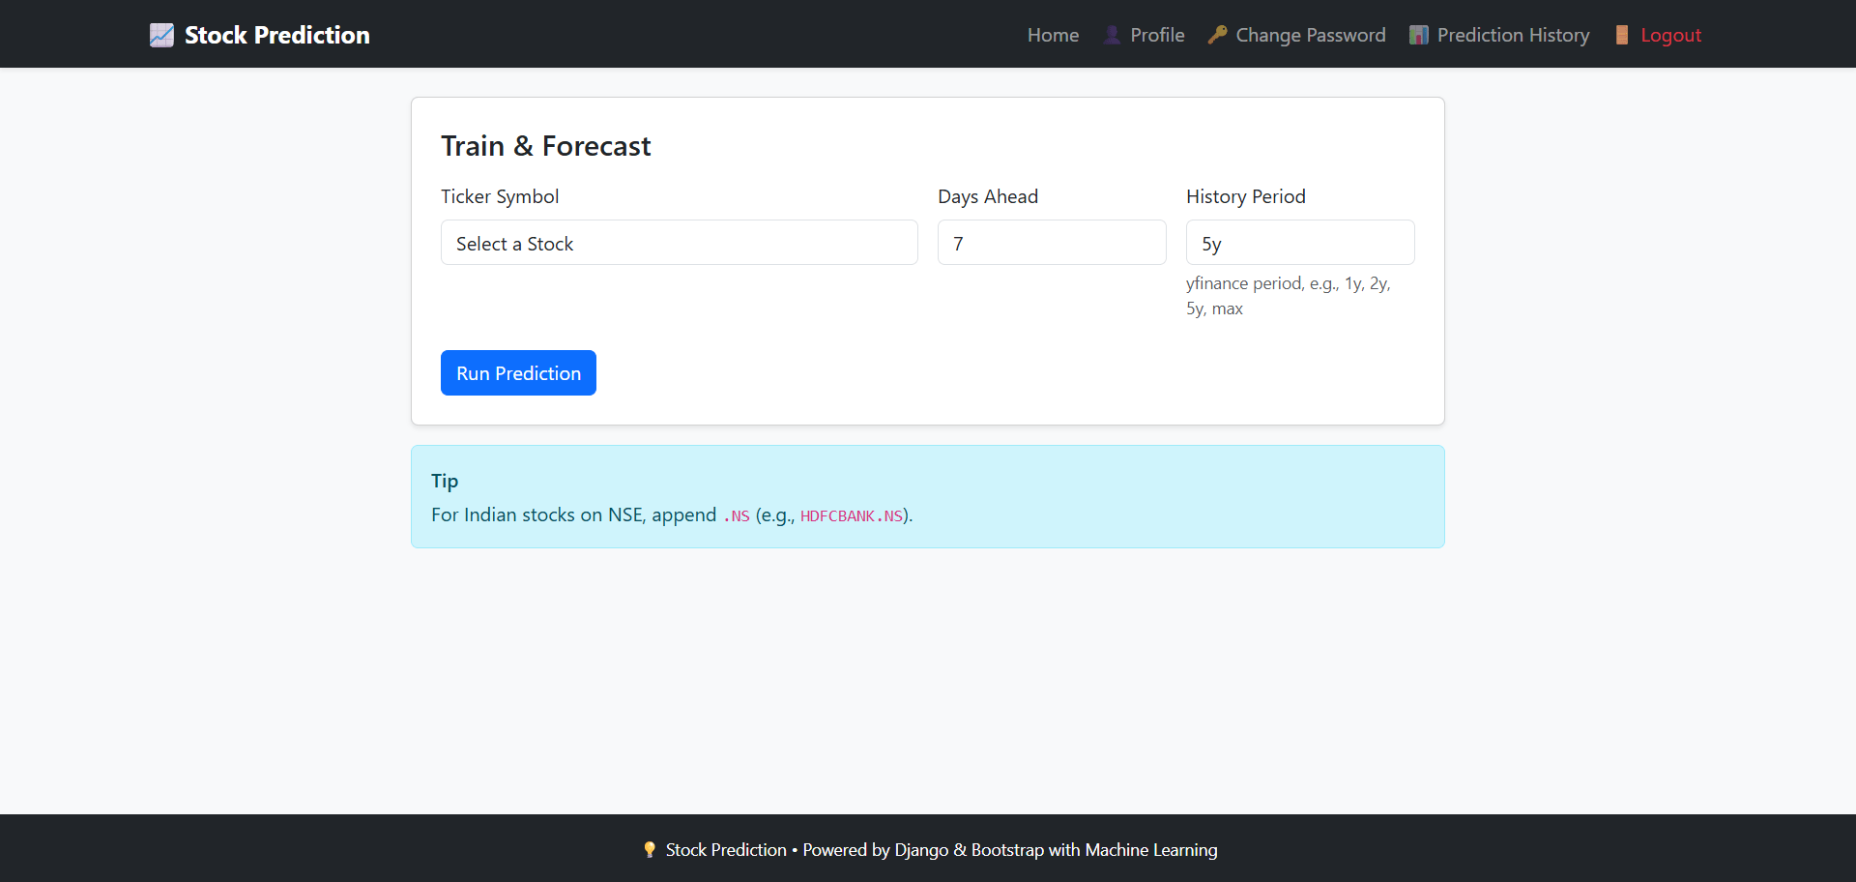Select the Home navigation item
Screen dimensions: 1856x882
coord(1053,35)
